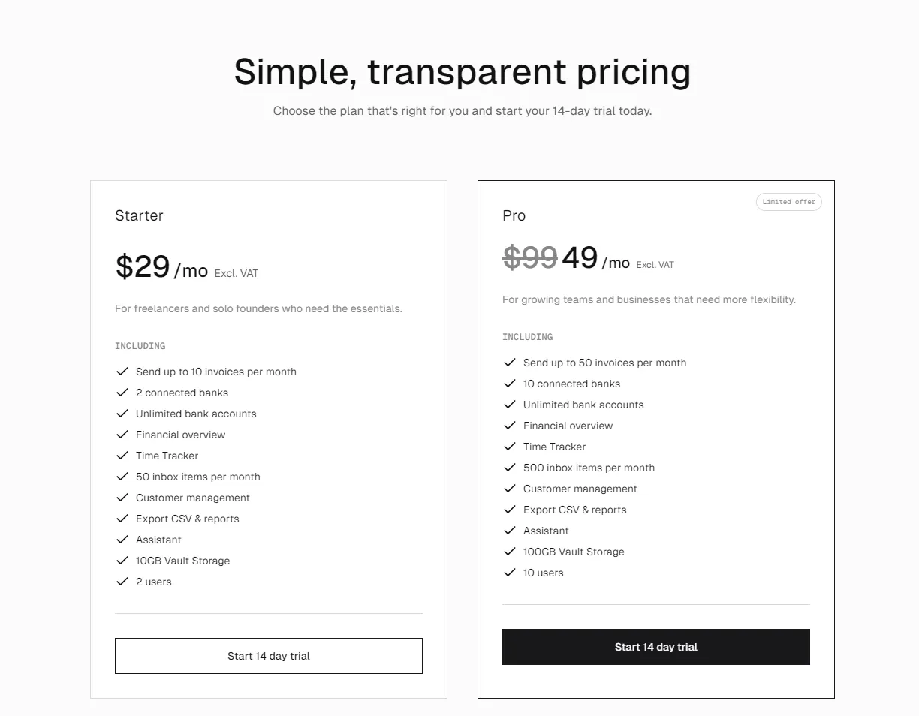
Task: Click checkmark next to 10GB Vault Storage
Action: [x=122, y=561]
